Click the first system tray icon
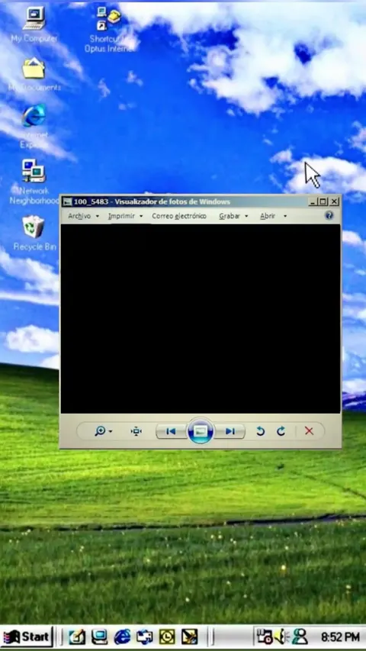Screen dimensions: 366x651 click(264, 636)
